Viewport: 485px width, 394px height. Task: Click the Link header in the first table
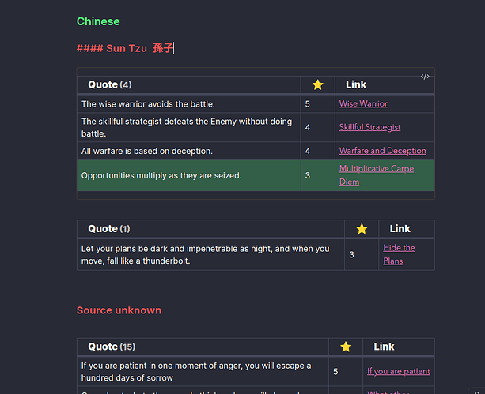click(x=356, y=84)
